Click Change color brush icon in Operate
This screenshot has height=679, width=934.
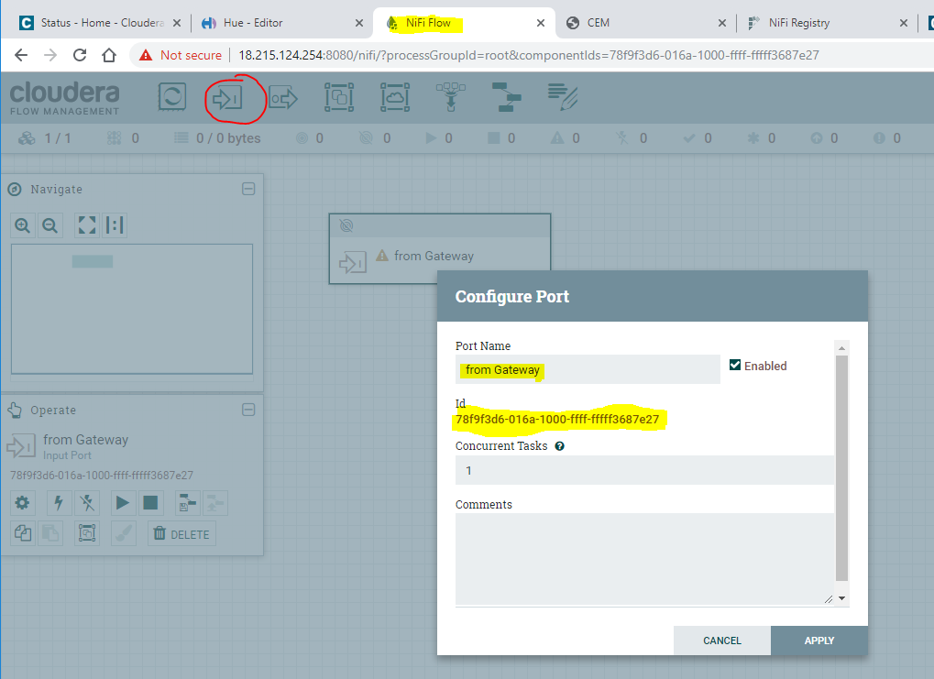coord(124,533)
